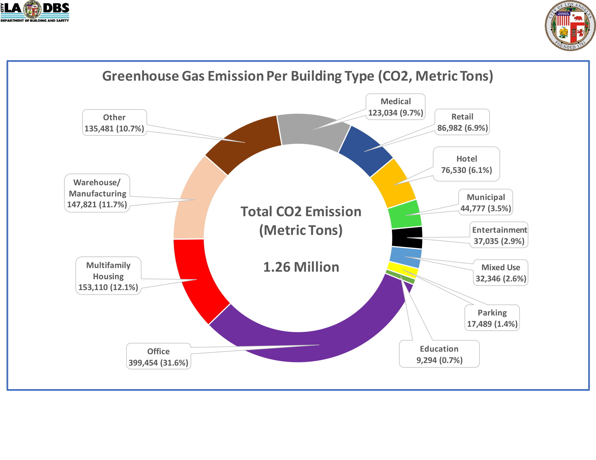Select the Other 135,481 (10.7%) label
The image size is (596, 460).
pyautogui.click(x=115, y=123)
